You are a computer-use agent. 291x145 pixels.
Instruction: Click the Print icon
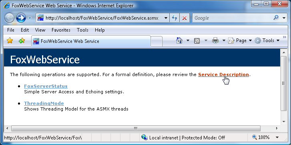point(215,40)
